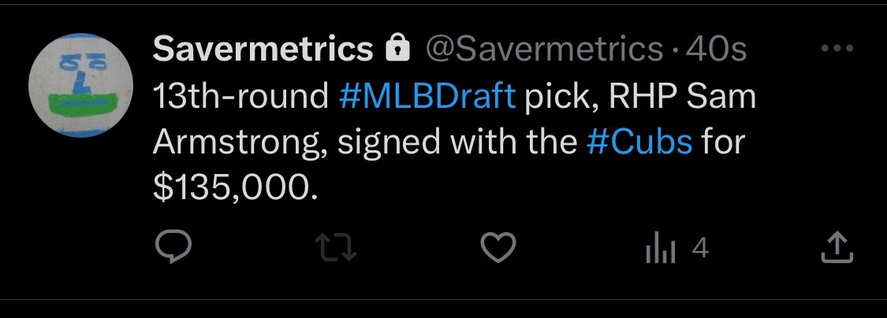Open the three-dot more options menu
Viewport: 887px width, 318px height.
coord(837,49)
